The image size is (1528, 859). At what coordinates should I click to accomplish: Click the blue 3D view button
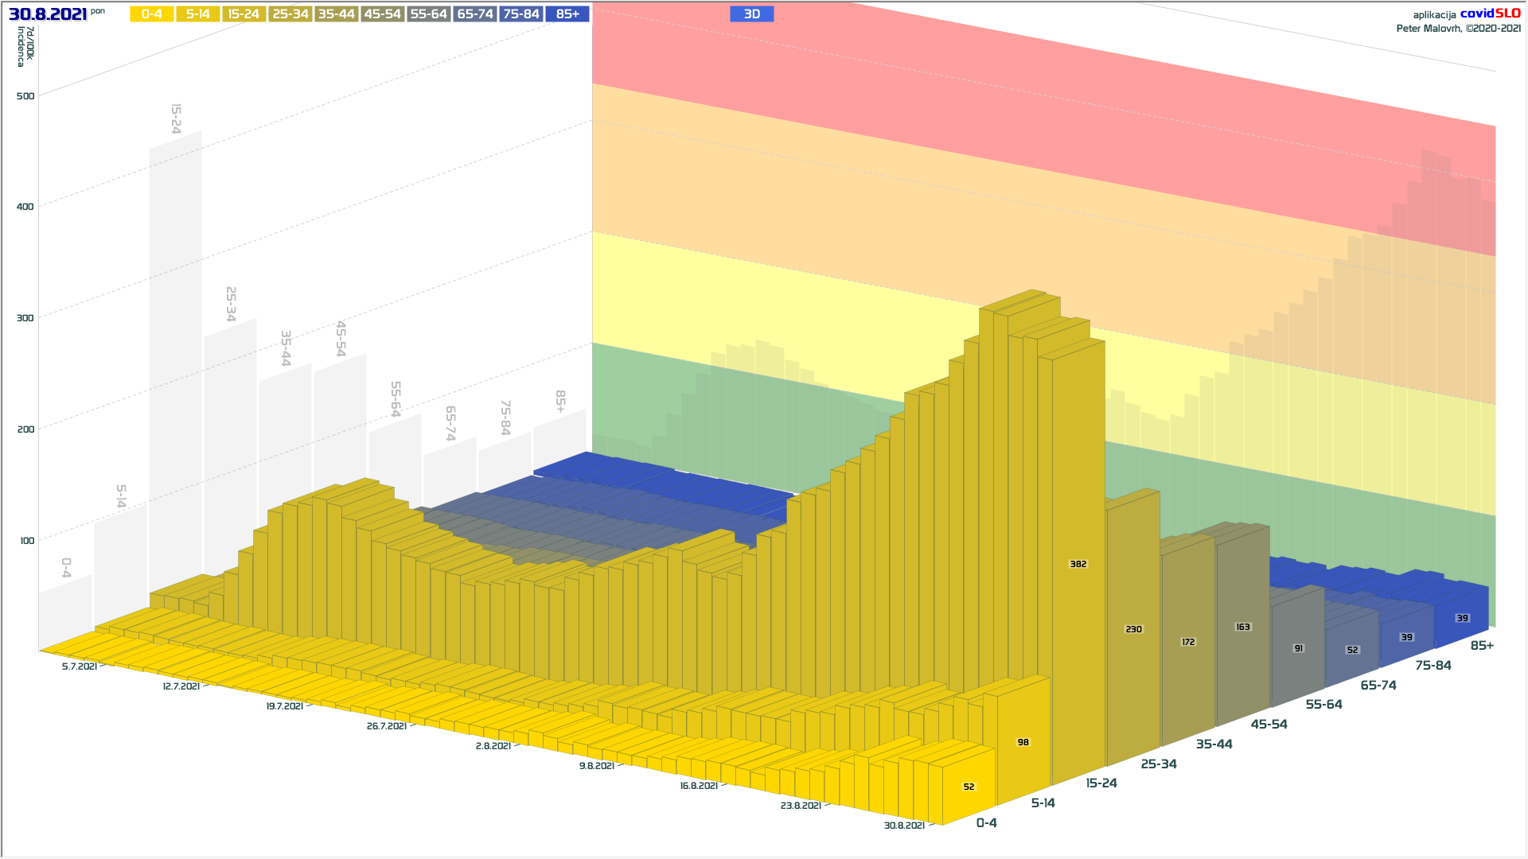click(x=751, y=14)
